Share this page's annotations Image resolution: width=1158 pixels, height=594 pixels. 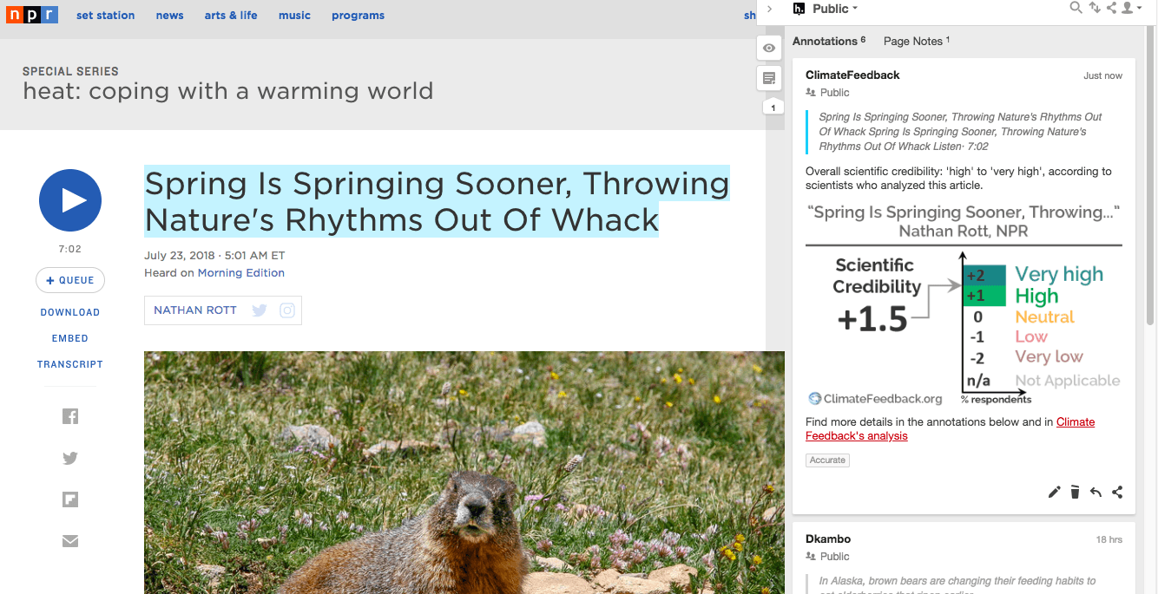pyautogui.click(x=1112, y=8)
